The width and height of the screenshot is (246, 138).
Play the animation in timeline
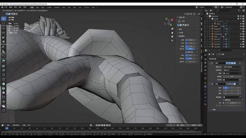click(x=104, y=125)
